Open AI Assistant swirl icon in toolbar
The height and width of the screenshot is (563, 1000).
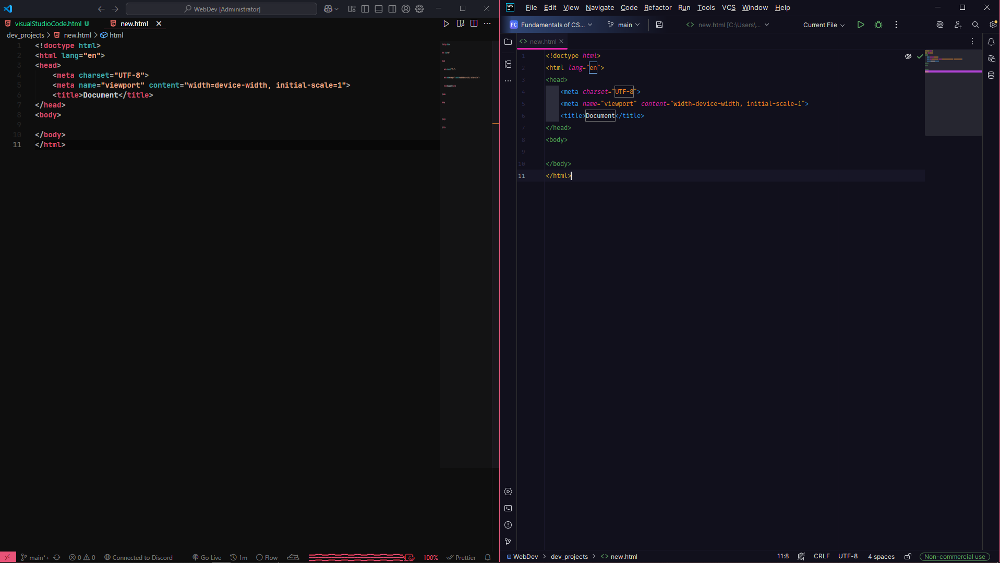pyautogui.click(x=940, y=25)
